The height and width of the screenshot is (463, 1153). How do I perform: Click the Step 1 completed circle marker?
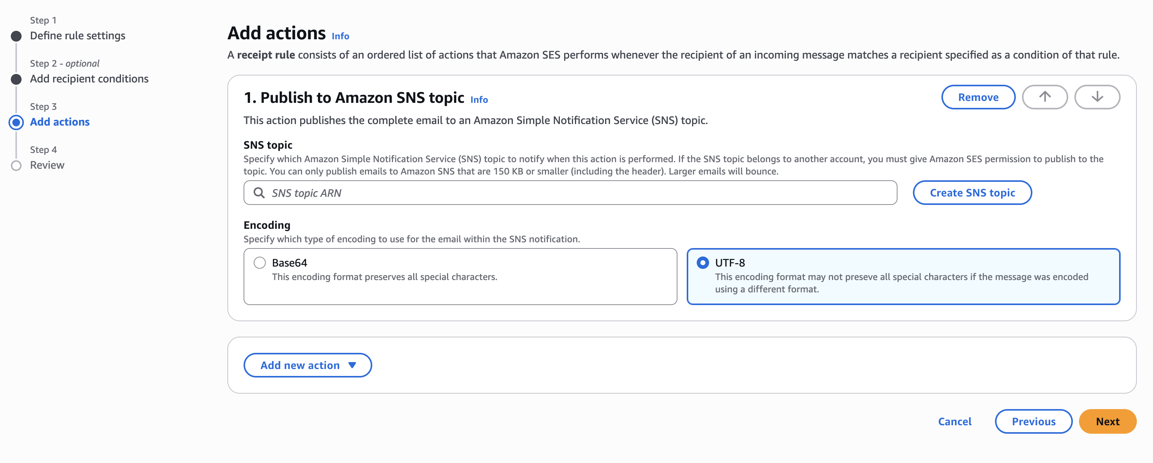pyautogui.click(x=16, y=36)
